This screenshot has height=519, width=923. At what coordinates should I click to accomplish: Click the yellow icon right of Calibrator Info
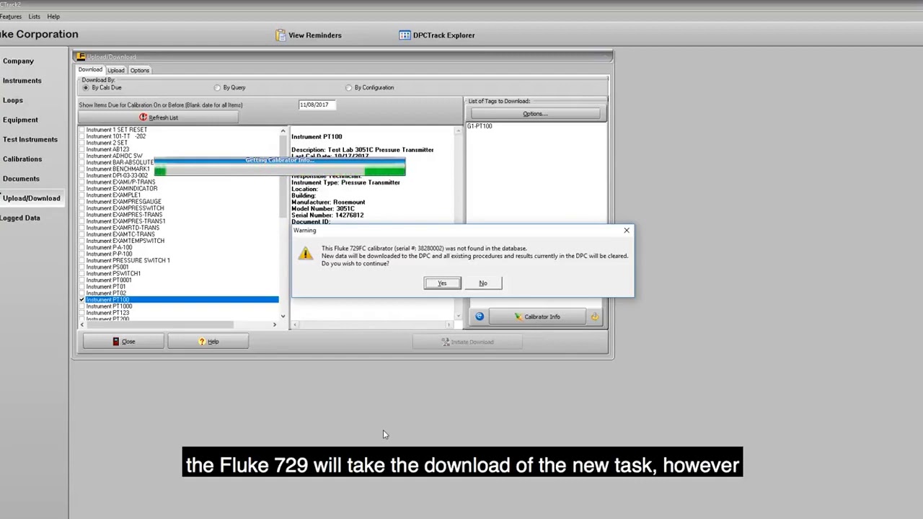[x=595, y=316]
